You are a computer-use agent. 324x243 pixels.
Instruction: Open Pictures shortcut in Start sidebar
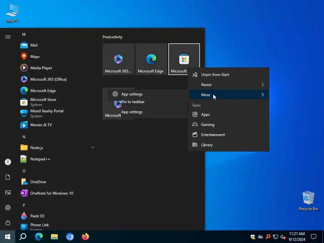(x=8, y=192)
